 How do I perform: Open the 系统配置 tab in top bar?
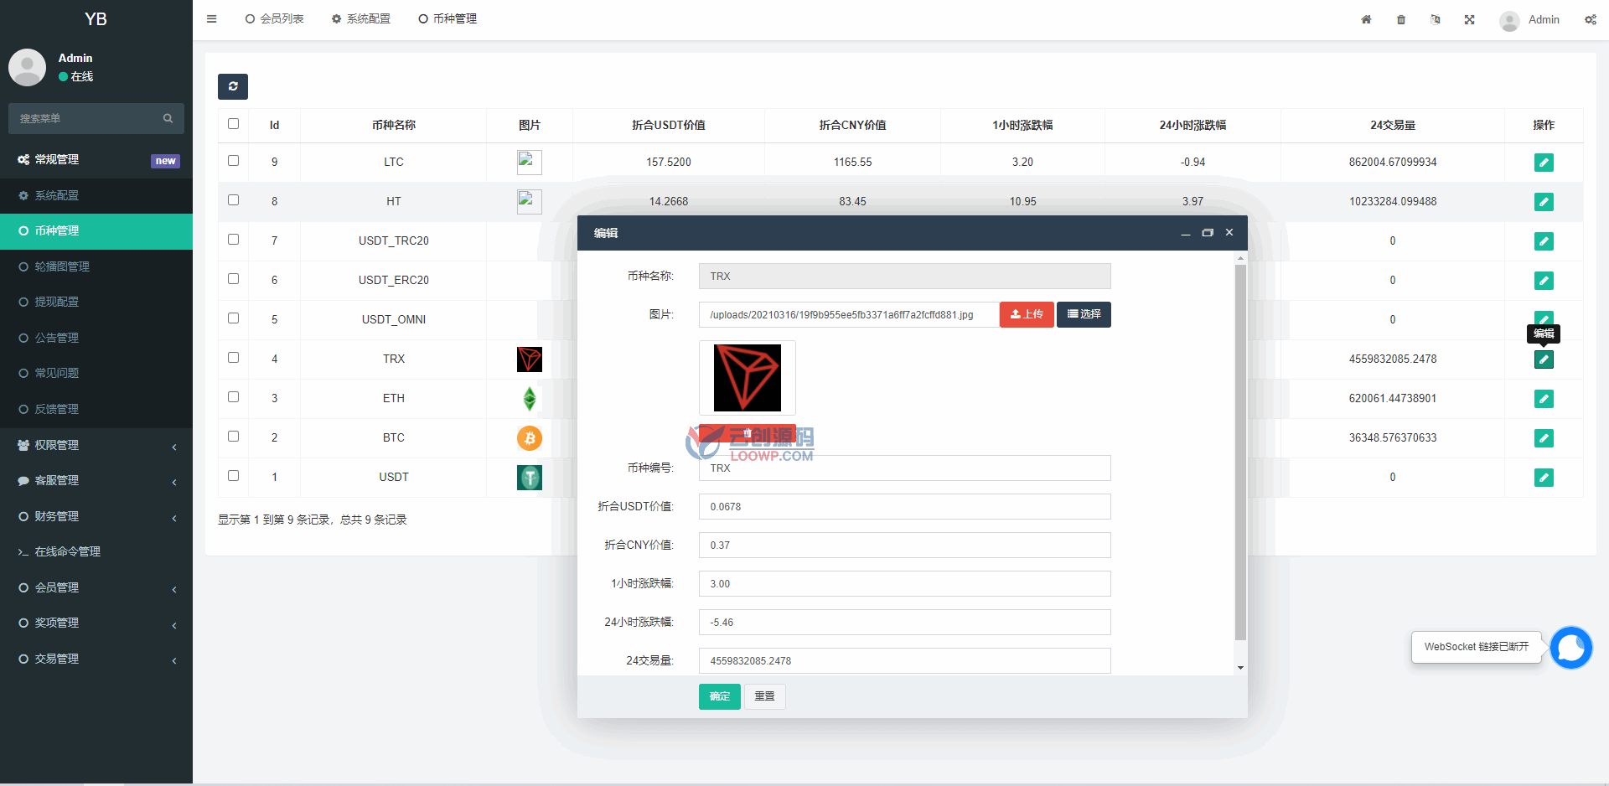point(361,19)
